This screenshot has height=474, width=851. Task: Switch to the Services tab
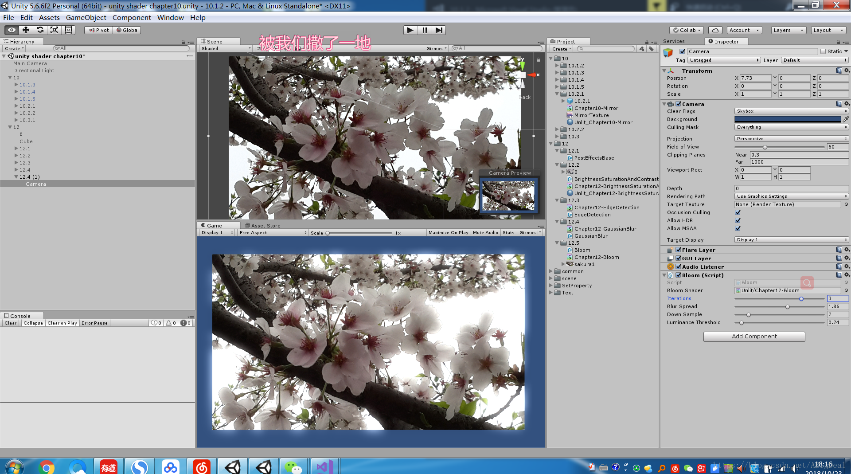point(674,41)
